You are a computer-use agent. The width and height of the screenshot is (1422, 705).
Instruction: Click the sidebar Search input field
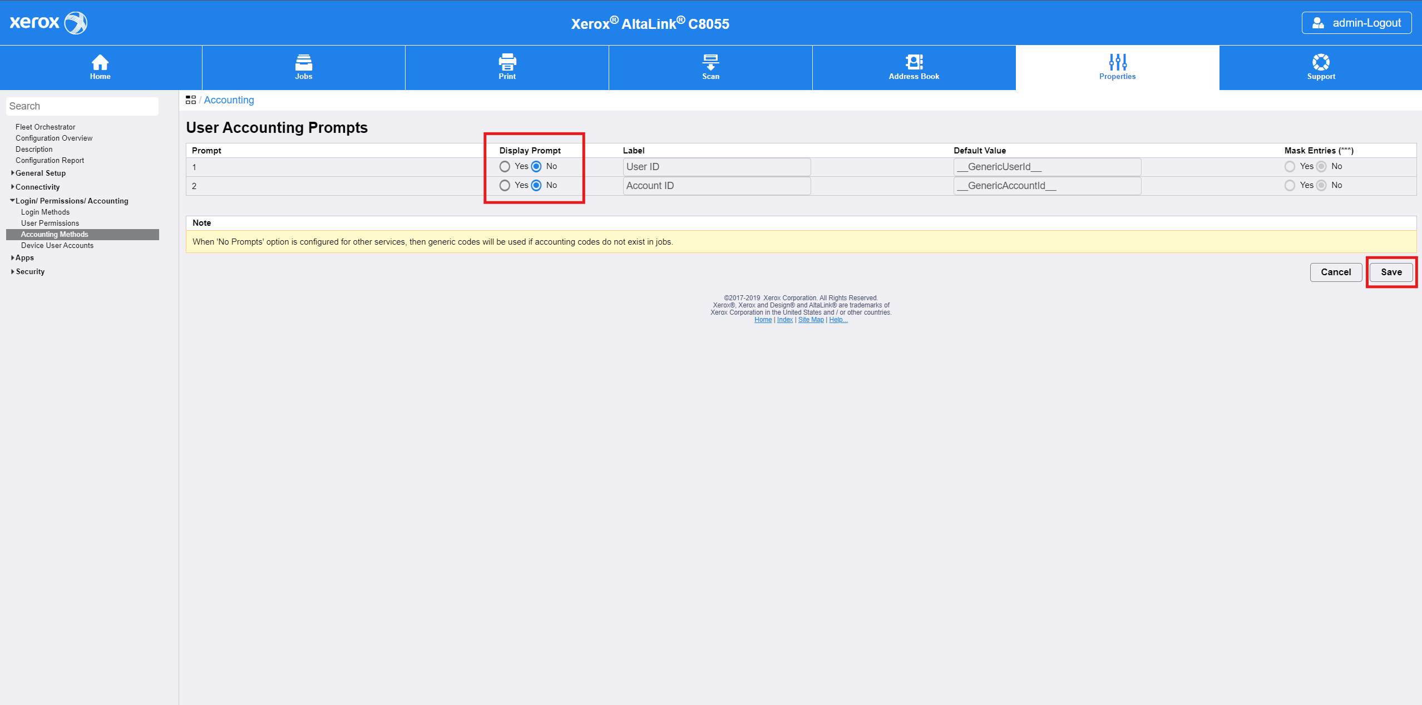82,106
